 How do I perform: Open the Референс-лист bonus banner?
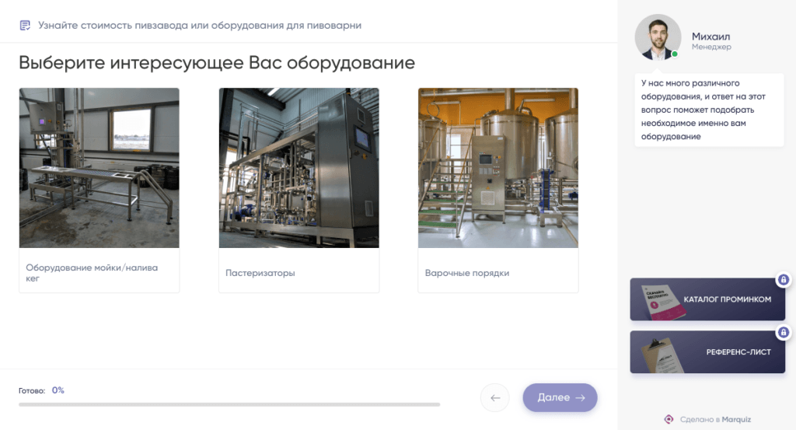coord(707,351)
